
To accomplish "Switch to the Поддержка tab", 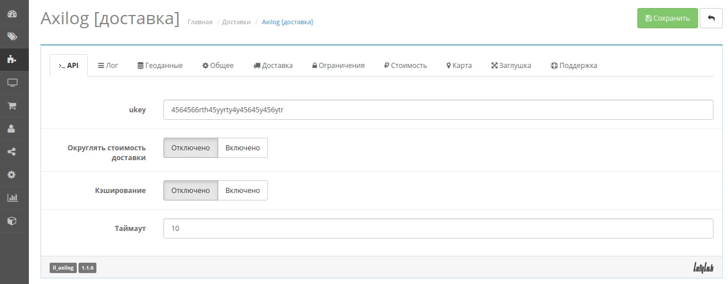I will tap(574, 66).
